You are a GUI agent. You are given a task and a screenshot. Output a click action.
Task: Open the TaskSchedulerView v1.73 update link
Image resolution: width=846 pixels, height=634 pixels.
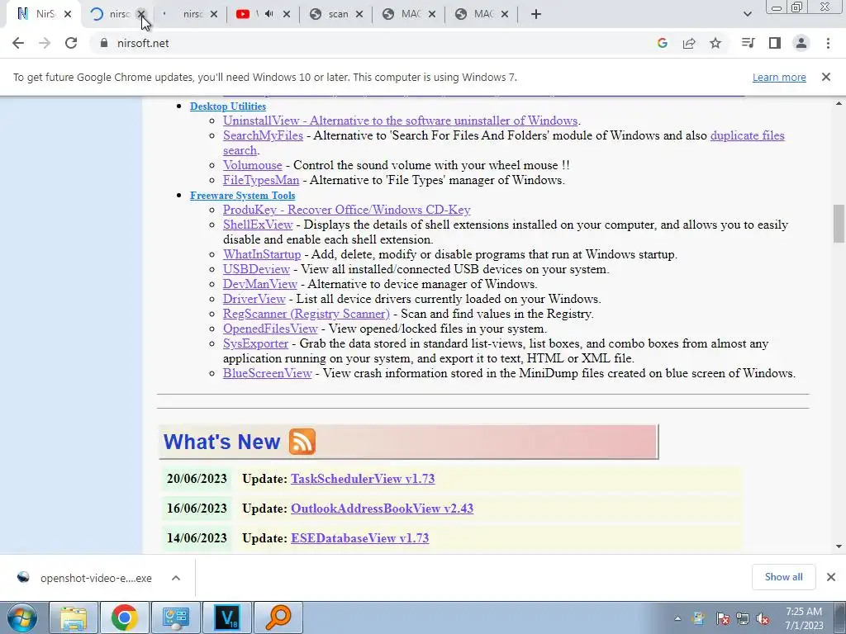point(363,479)
